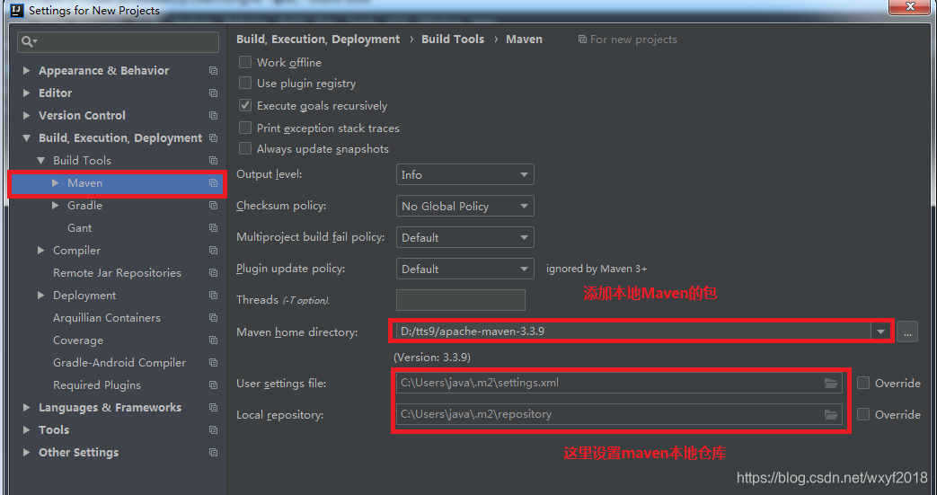Image resolution: width=937 pixels, height=495 pixels.
Task: Close the Settings for New Projects window
Action: pos(910,6)
